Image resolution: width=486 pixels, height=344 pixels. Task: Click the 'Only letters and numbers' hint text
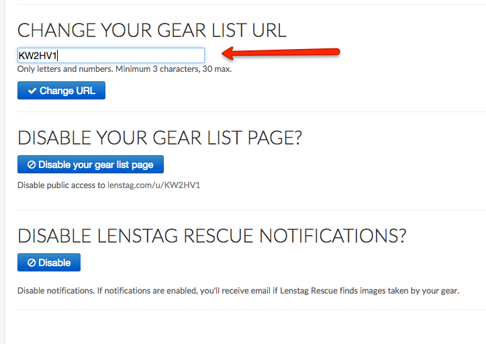tap(124, 69)
